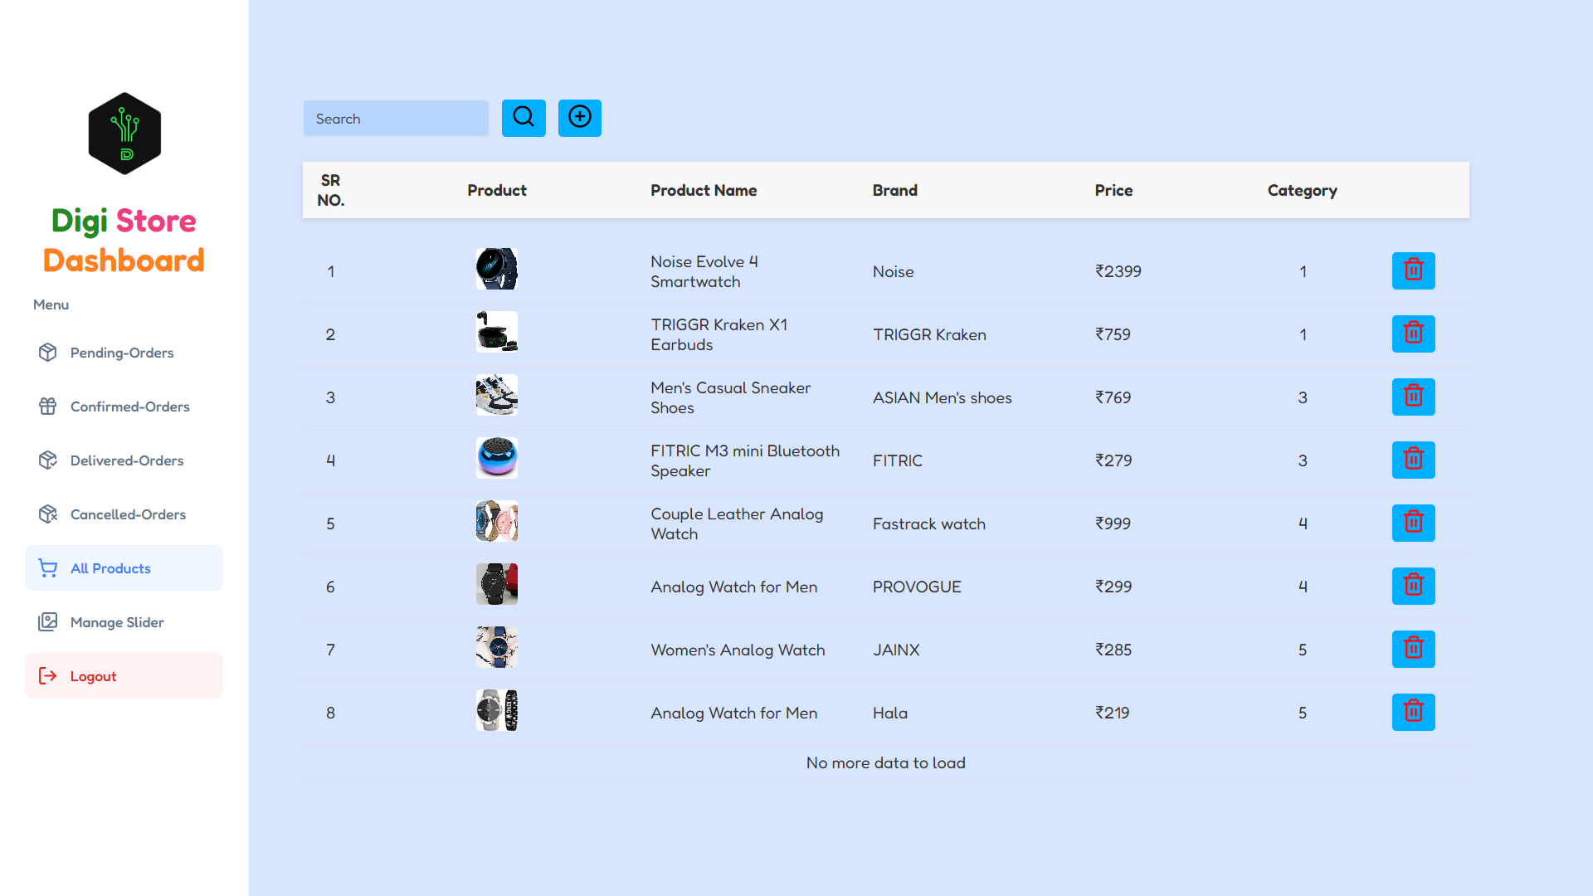This screenshot has height=896, width=1593.
Task: Select 'TRIGGR Kraken X1 Earbuds' product name
Action: pos(719,334)
